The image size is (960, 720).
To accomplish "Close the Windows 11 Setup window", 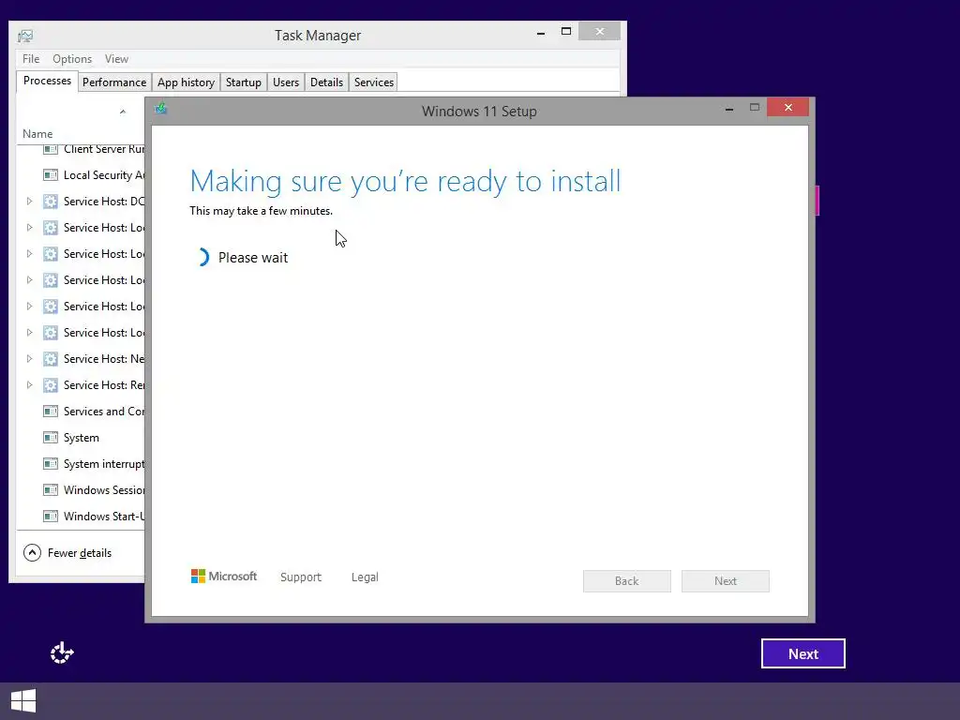I will tap(787, 107).
